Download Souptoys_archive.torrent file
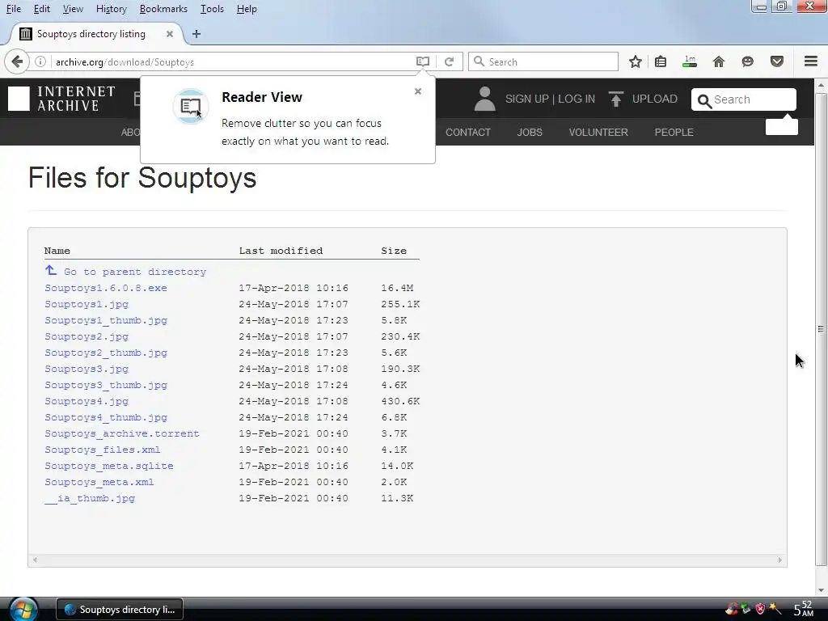 122,433
